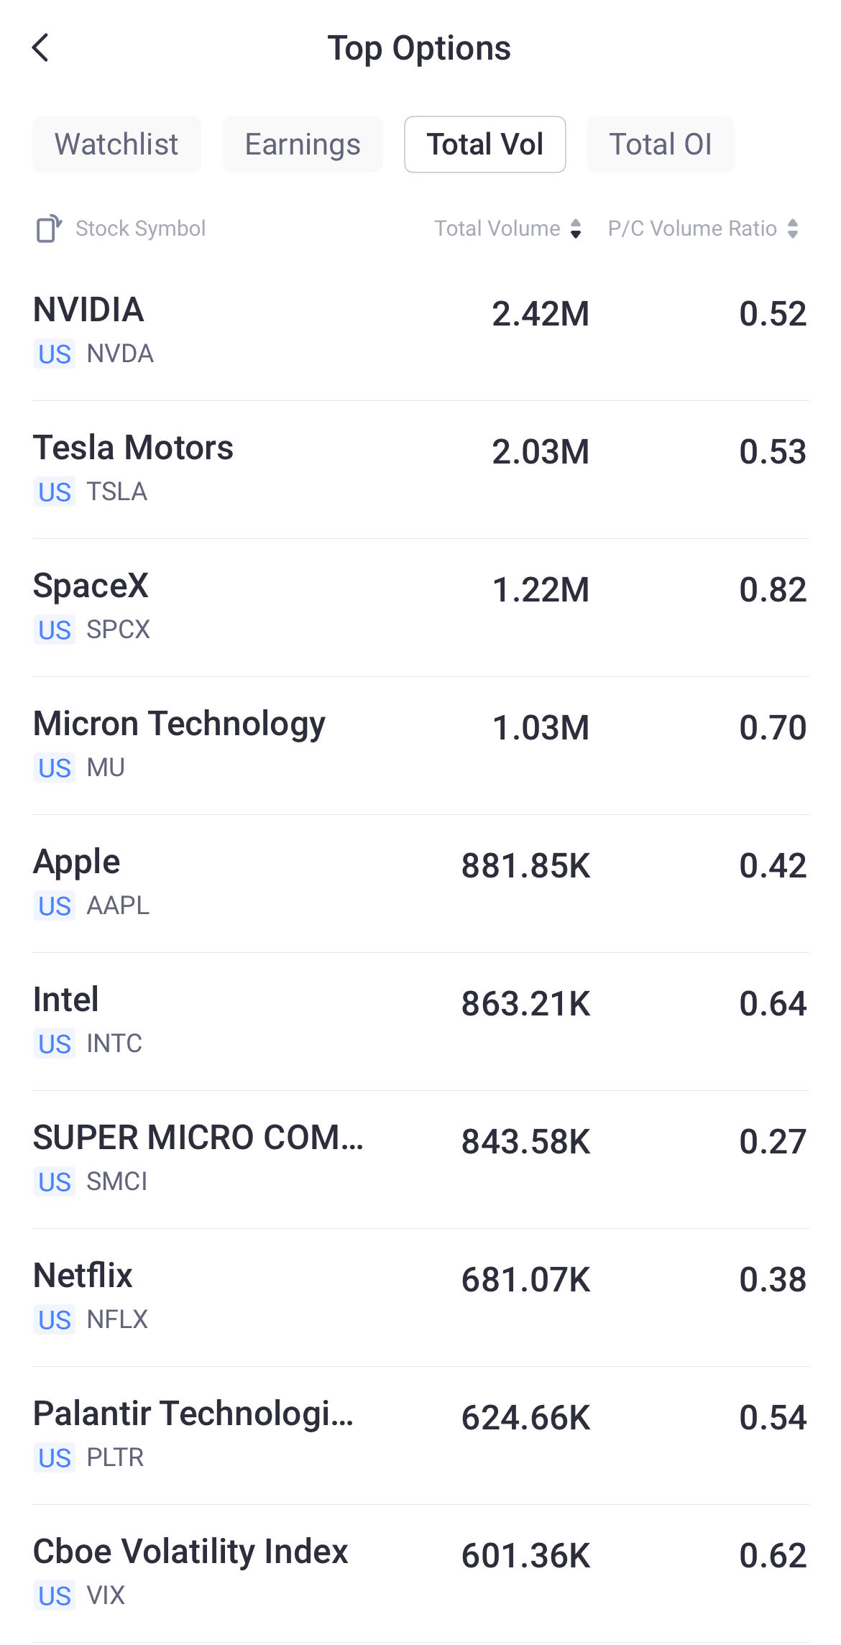Viewport: 841px width, 1645px height.
Task: Switch to the Earnings tab
Action: click(x=303, y=144)
